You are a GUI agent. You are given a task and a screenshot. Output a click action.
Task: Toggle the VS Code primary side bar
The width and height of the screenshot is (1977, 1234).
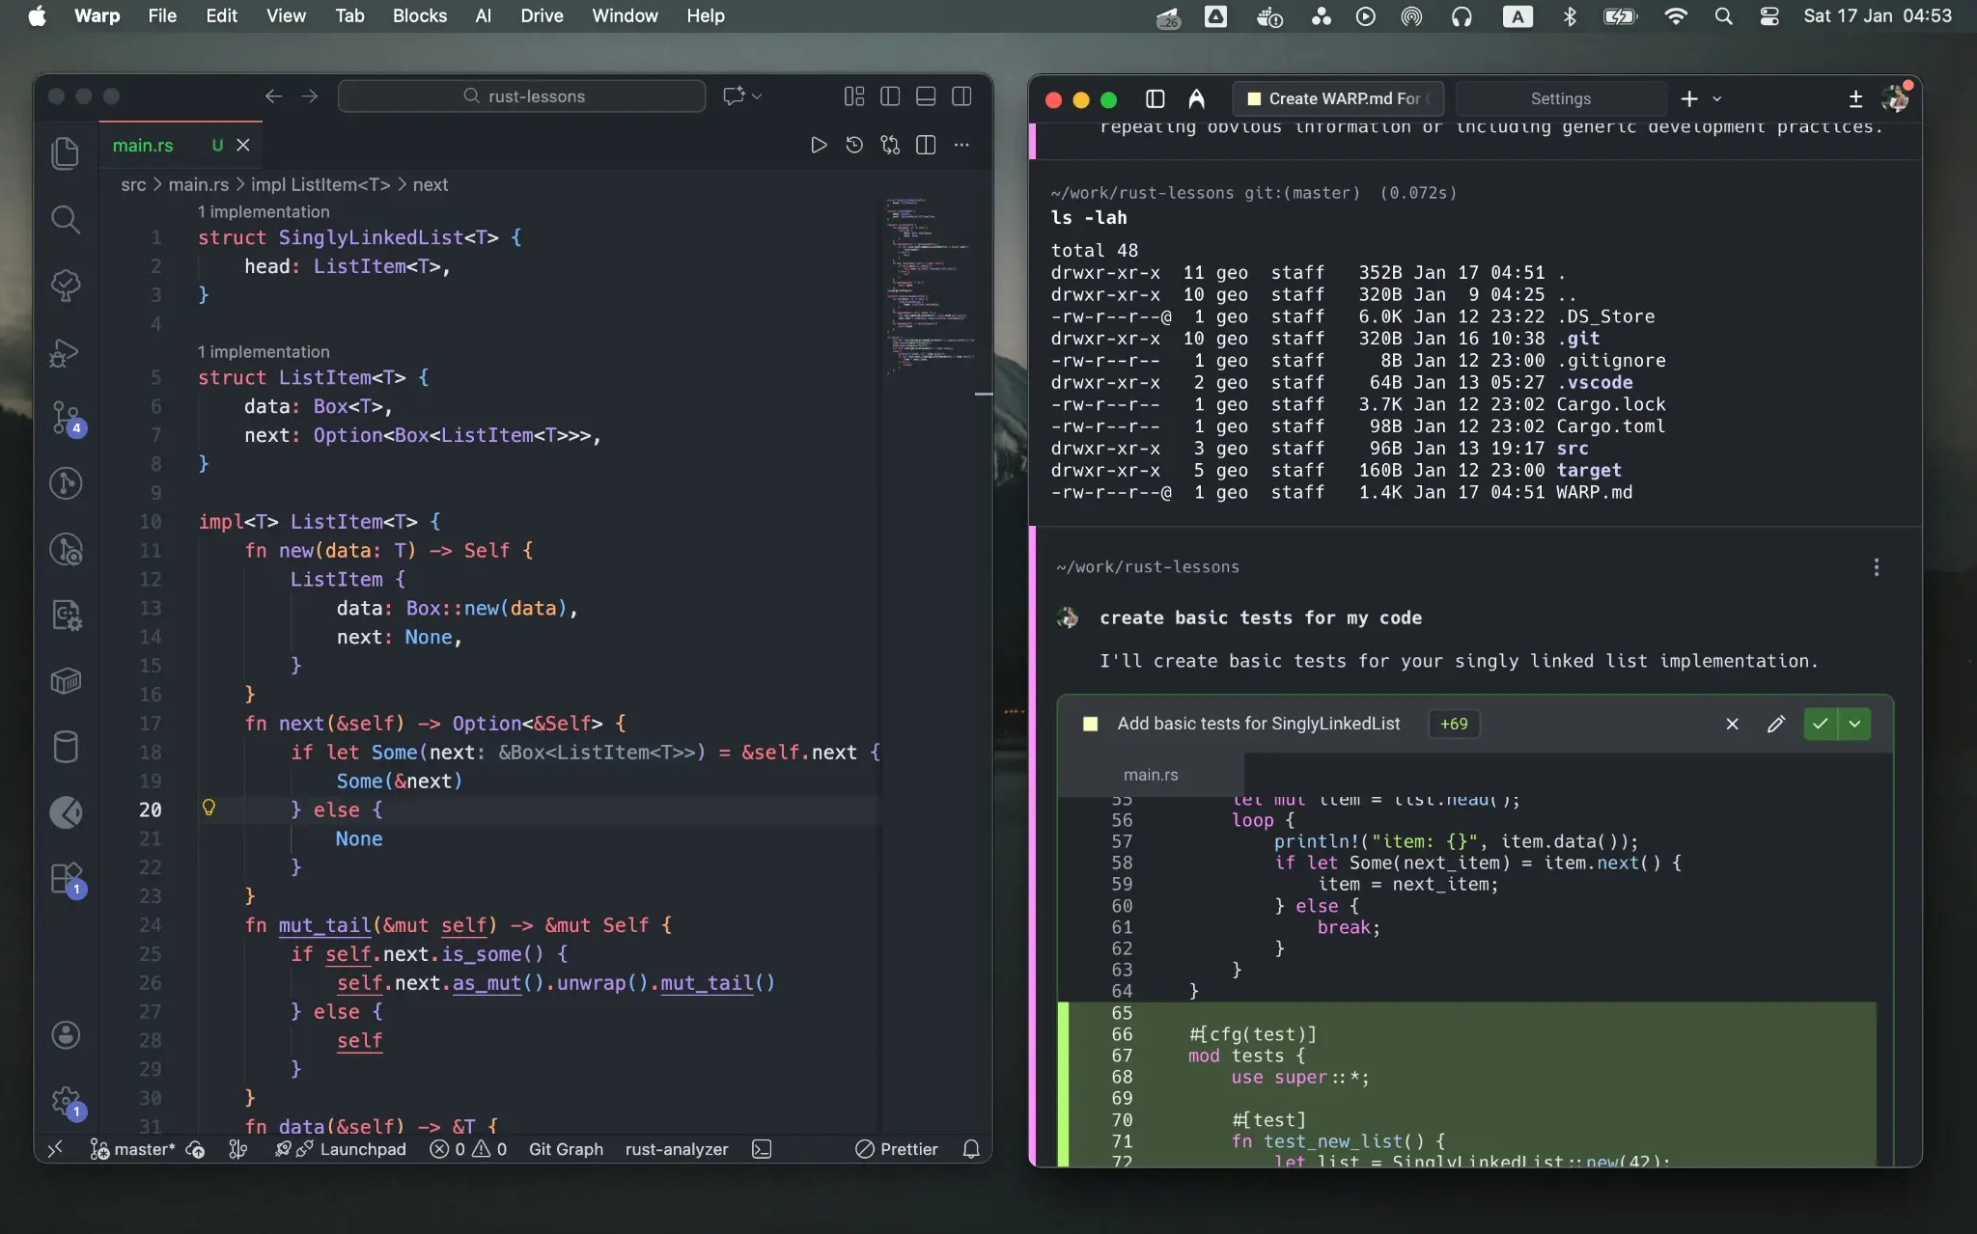coord(890,96)
